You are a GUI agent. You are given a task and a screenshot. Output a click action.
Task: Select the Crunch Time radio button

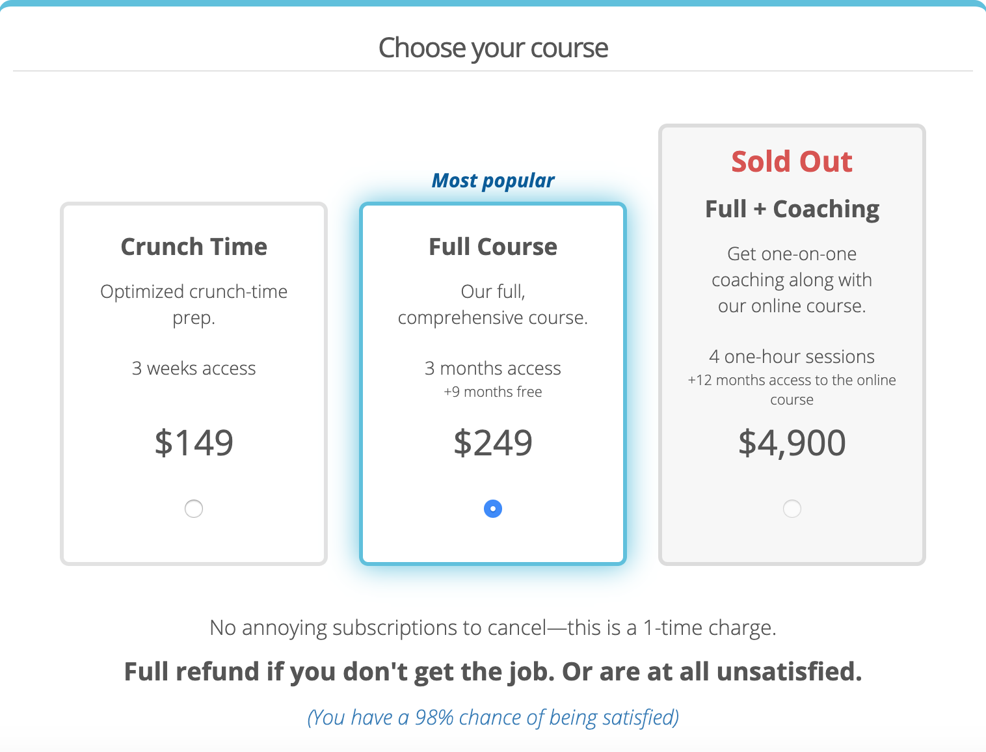point(194,509)
